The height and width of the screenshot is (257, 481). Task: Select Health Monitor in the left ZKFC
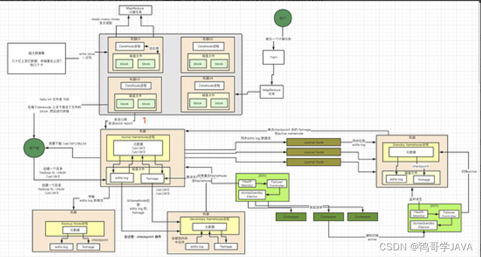pyautogui.click(x=247, y=183)
